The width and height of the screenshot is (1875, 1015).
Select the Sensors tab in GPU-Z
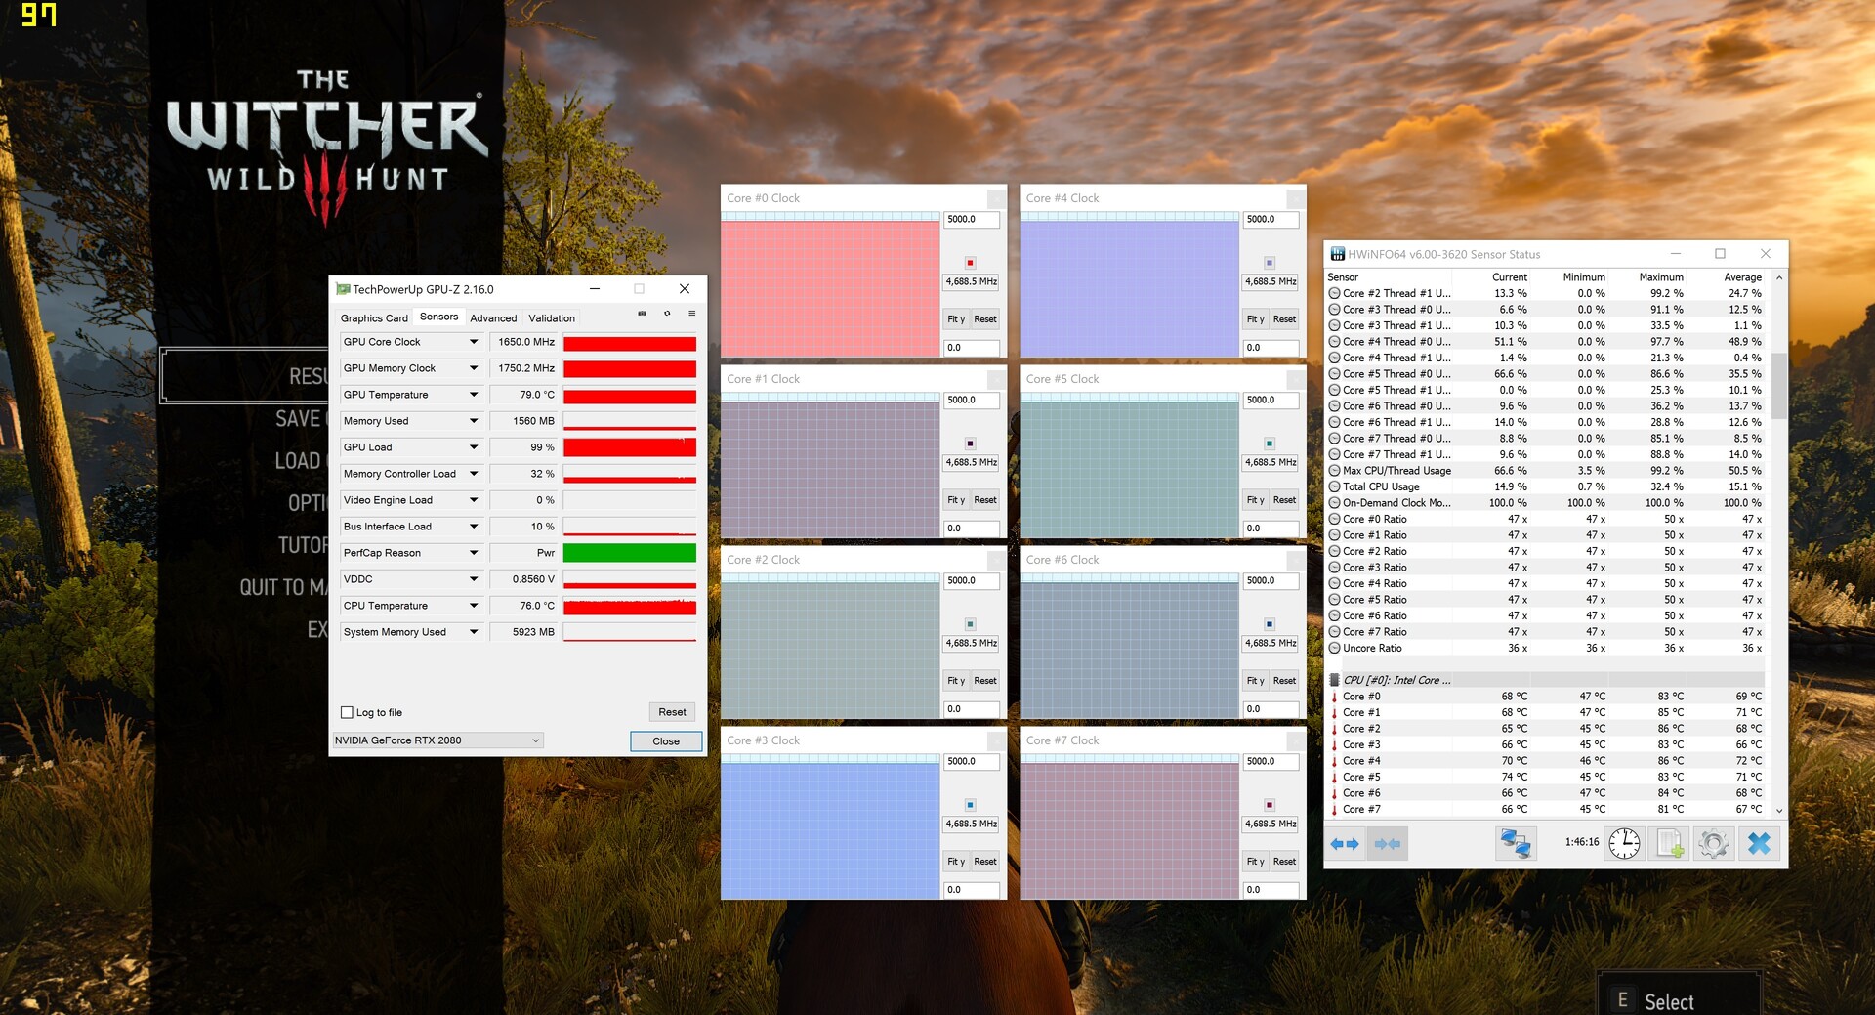438,317
